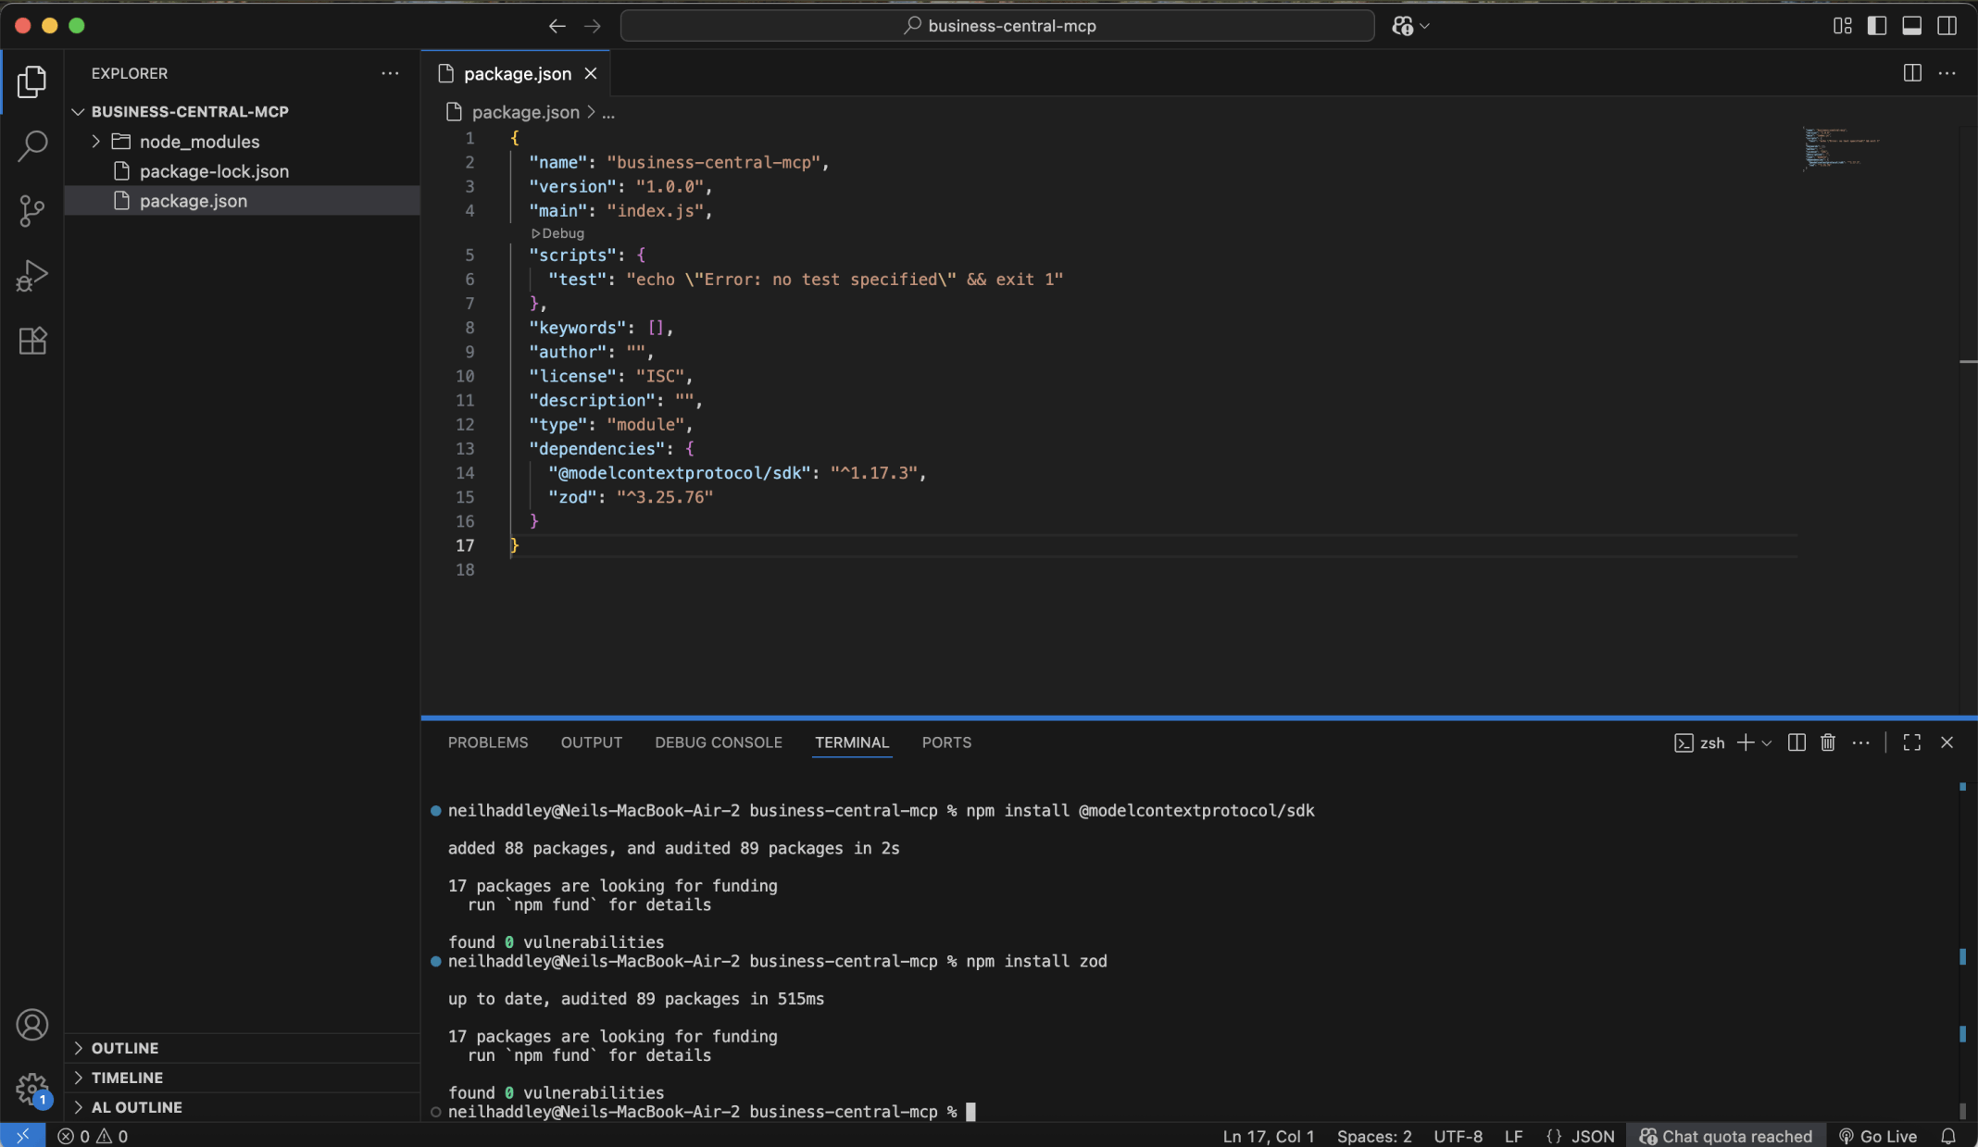Viewport: 1978px width, 1147px height.
Task: Open Manage settings gear with badge
Action: pyautogui.click(x=32, y=1090)
